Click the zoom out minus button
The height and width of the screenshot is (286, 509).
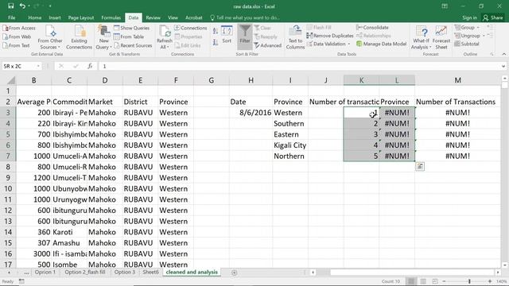coord(444,281)
